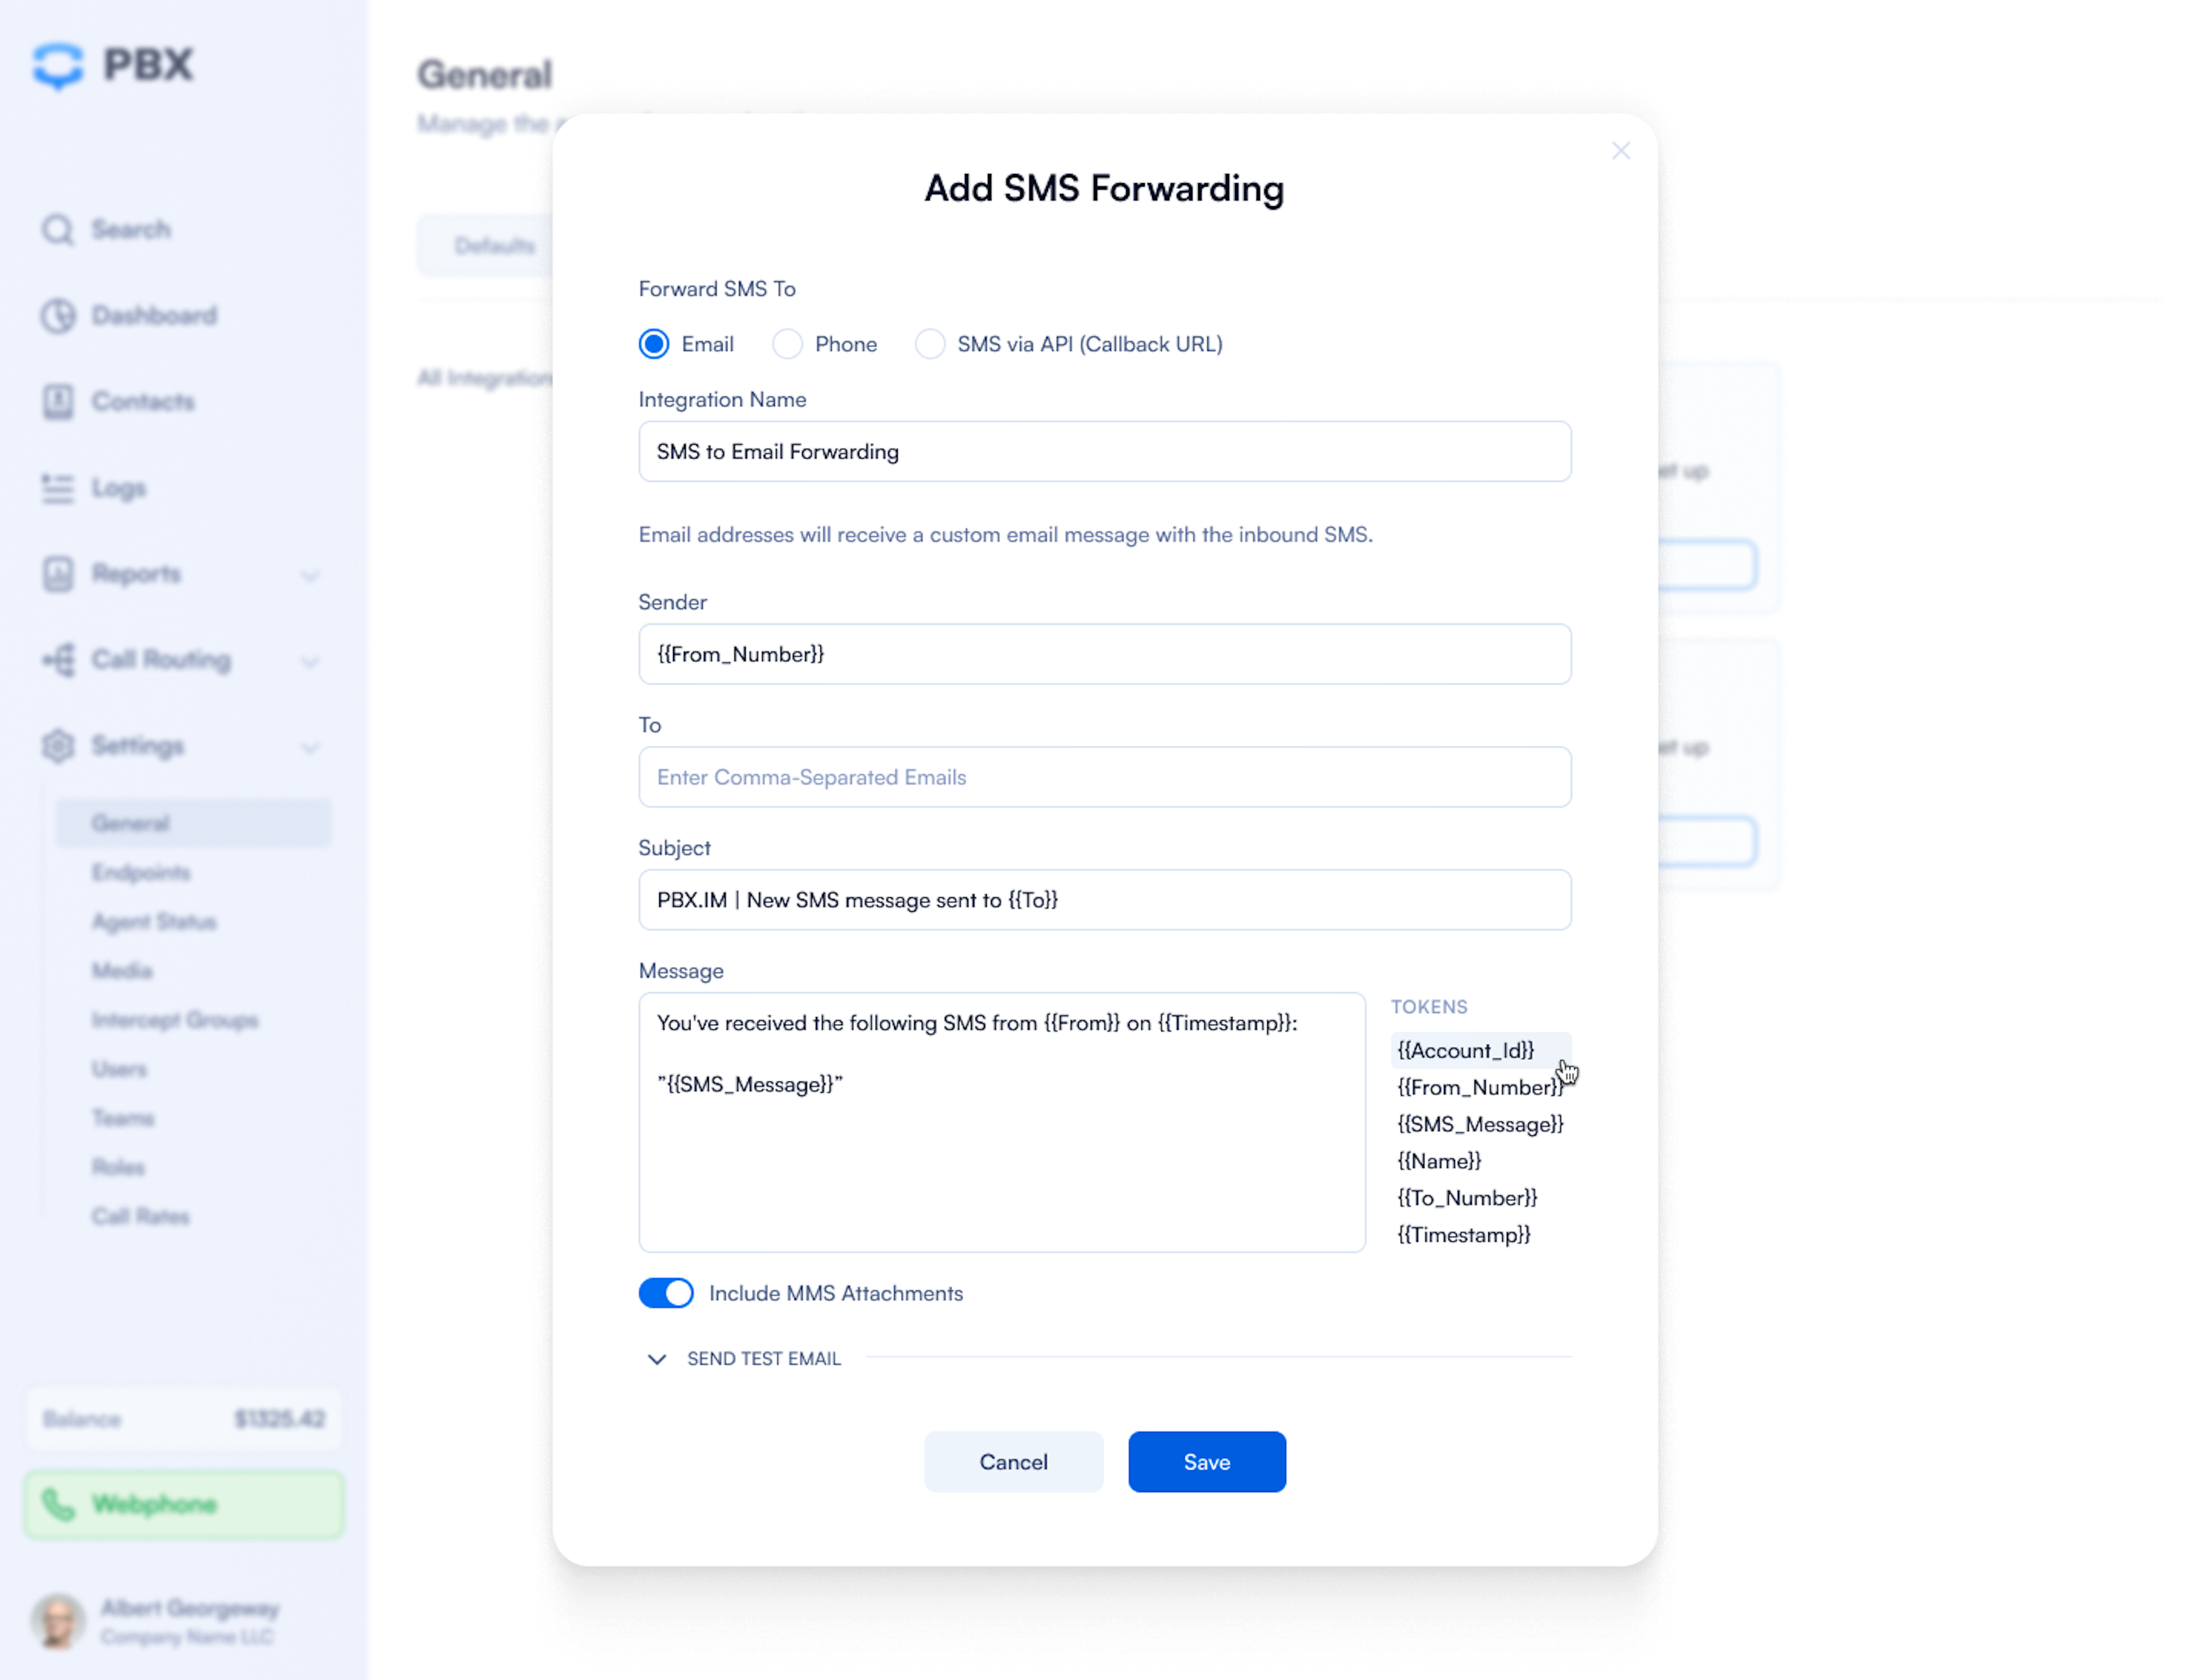Expand the Call Routing chevron
Viewport: 2211px width, 1680px height.
pos(311,661)
